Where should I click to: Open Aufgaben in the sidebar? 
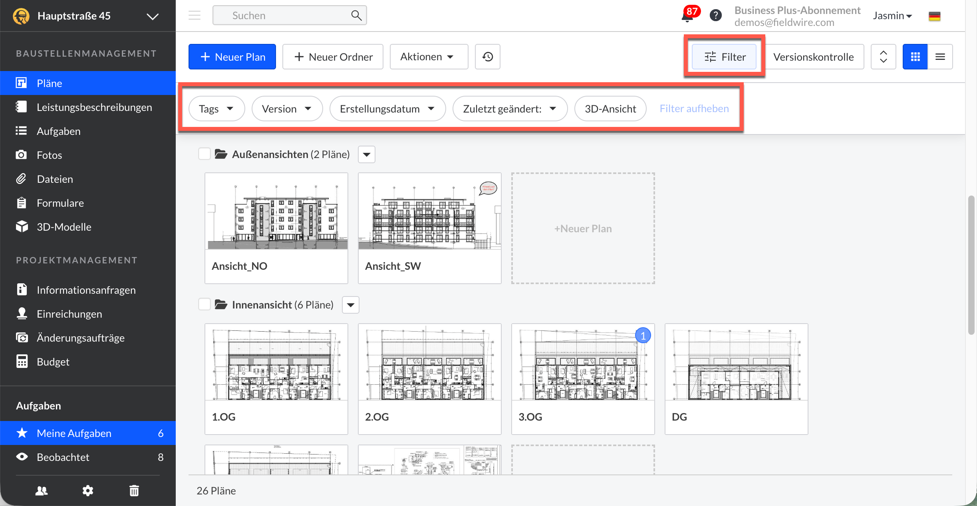[58, 131]
